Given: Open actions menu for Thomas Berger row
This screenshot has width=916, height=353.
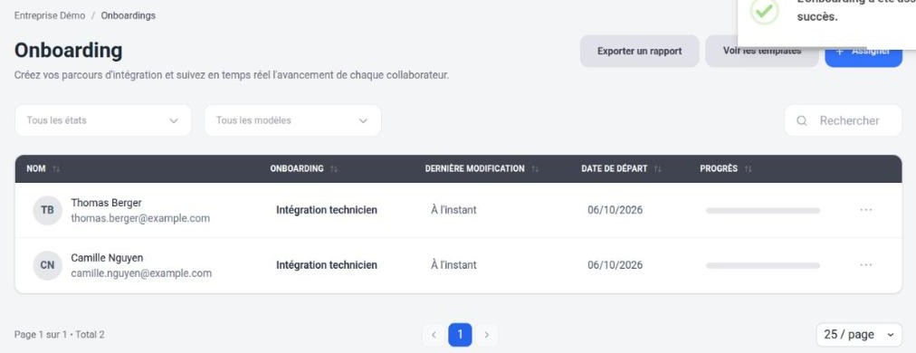Looking at the screenshot, I should (865, 210).
